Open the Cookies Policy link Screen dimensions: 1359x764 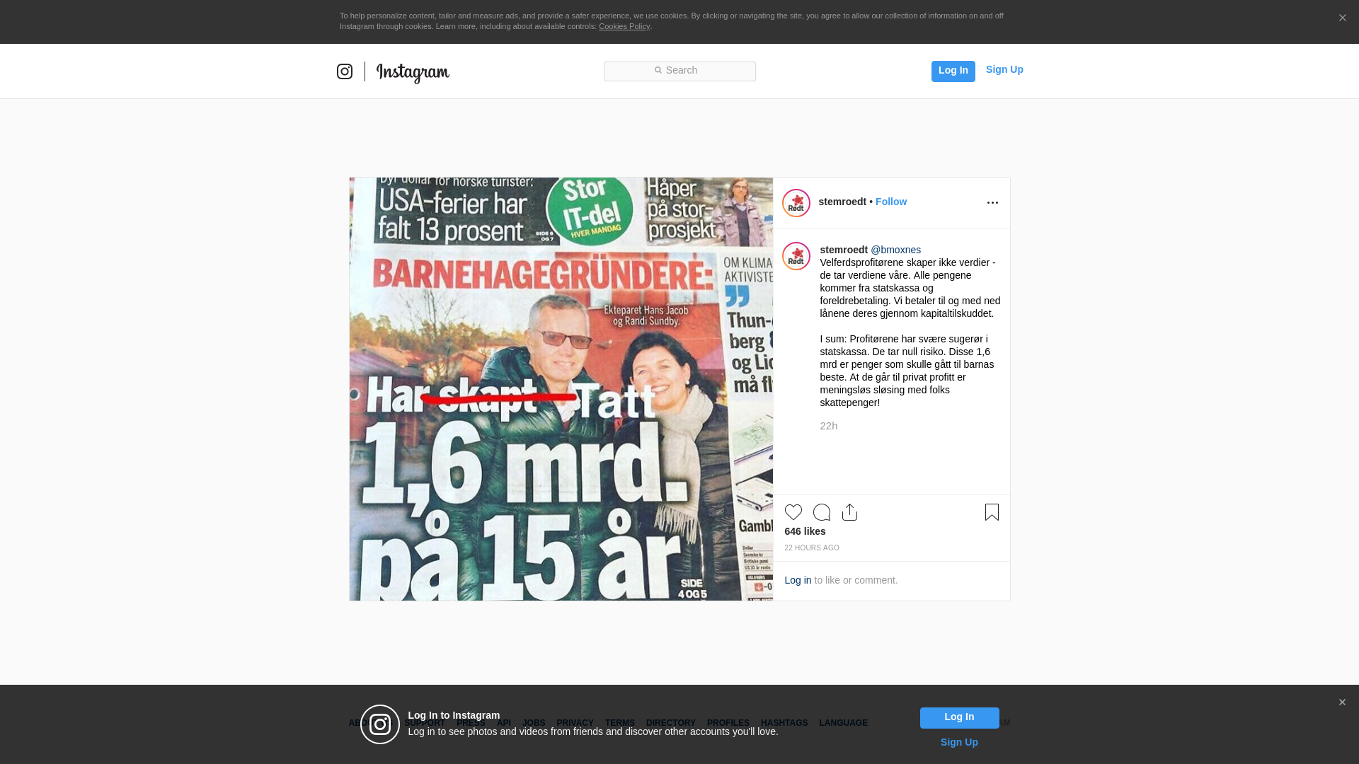[x=624, y=26]
